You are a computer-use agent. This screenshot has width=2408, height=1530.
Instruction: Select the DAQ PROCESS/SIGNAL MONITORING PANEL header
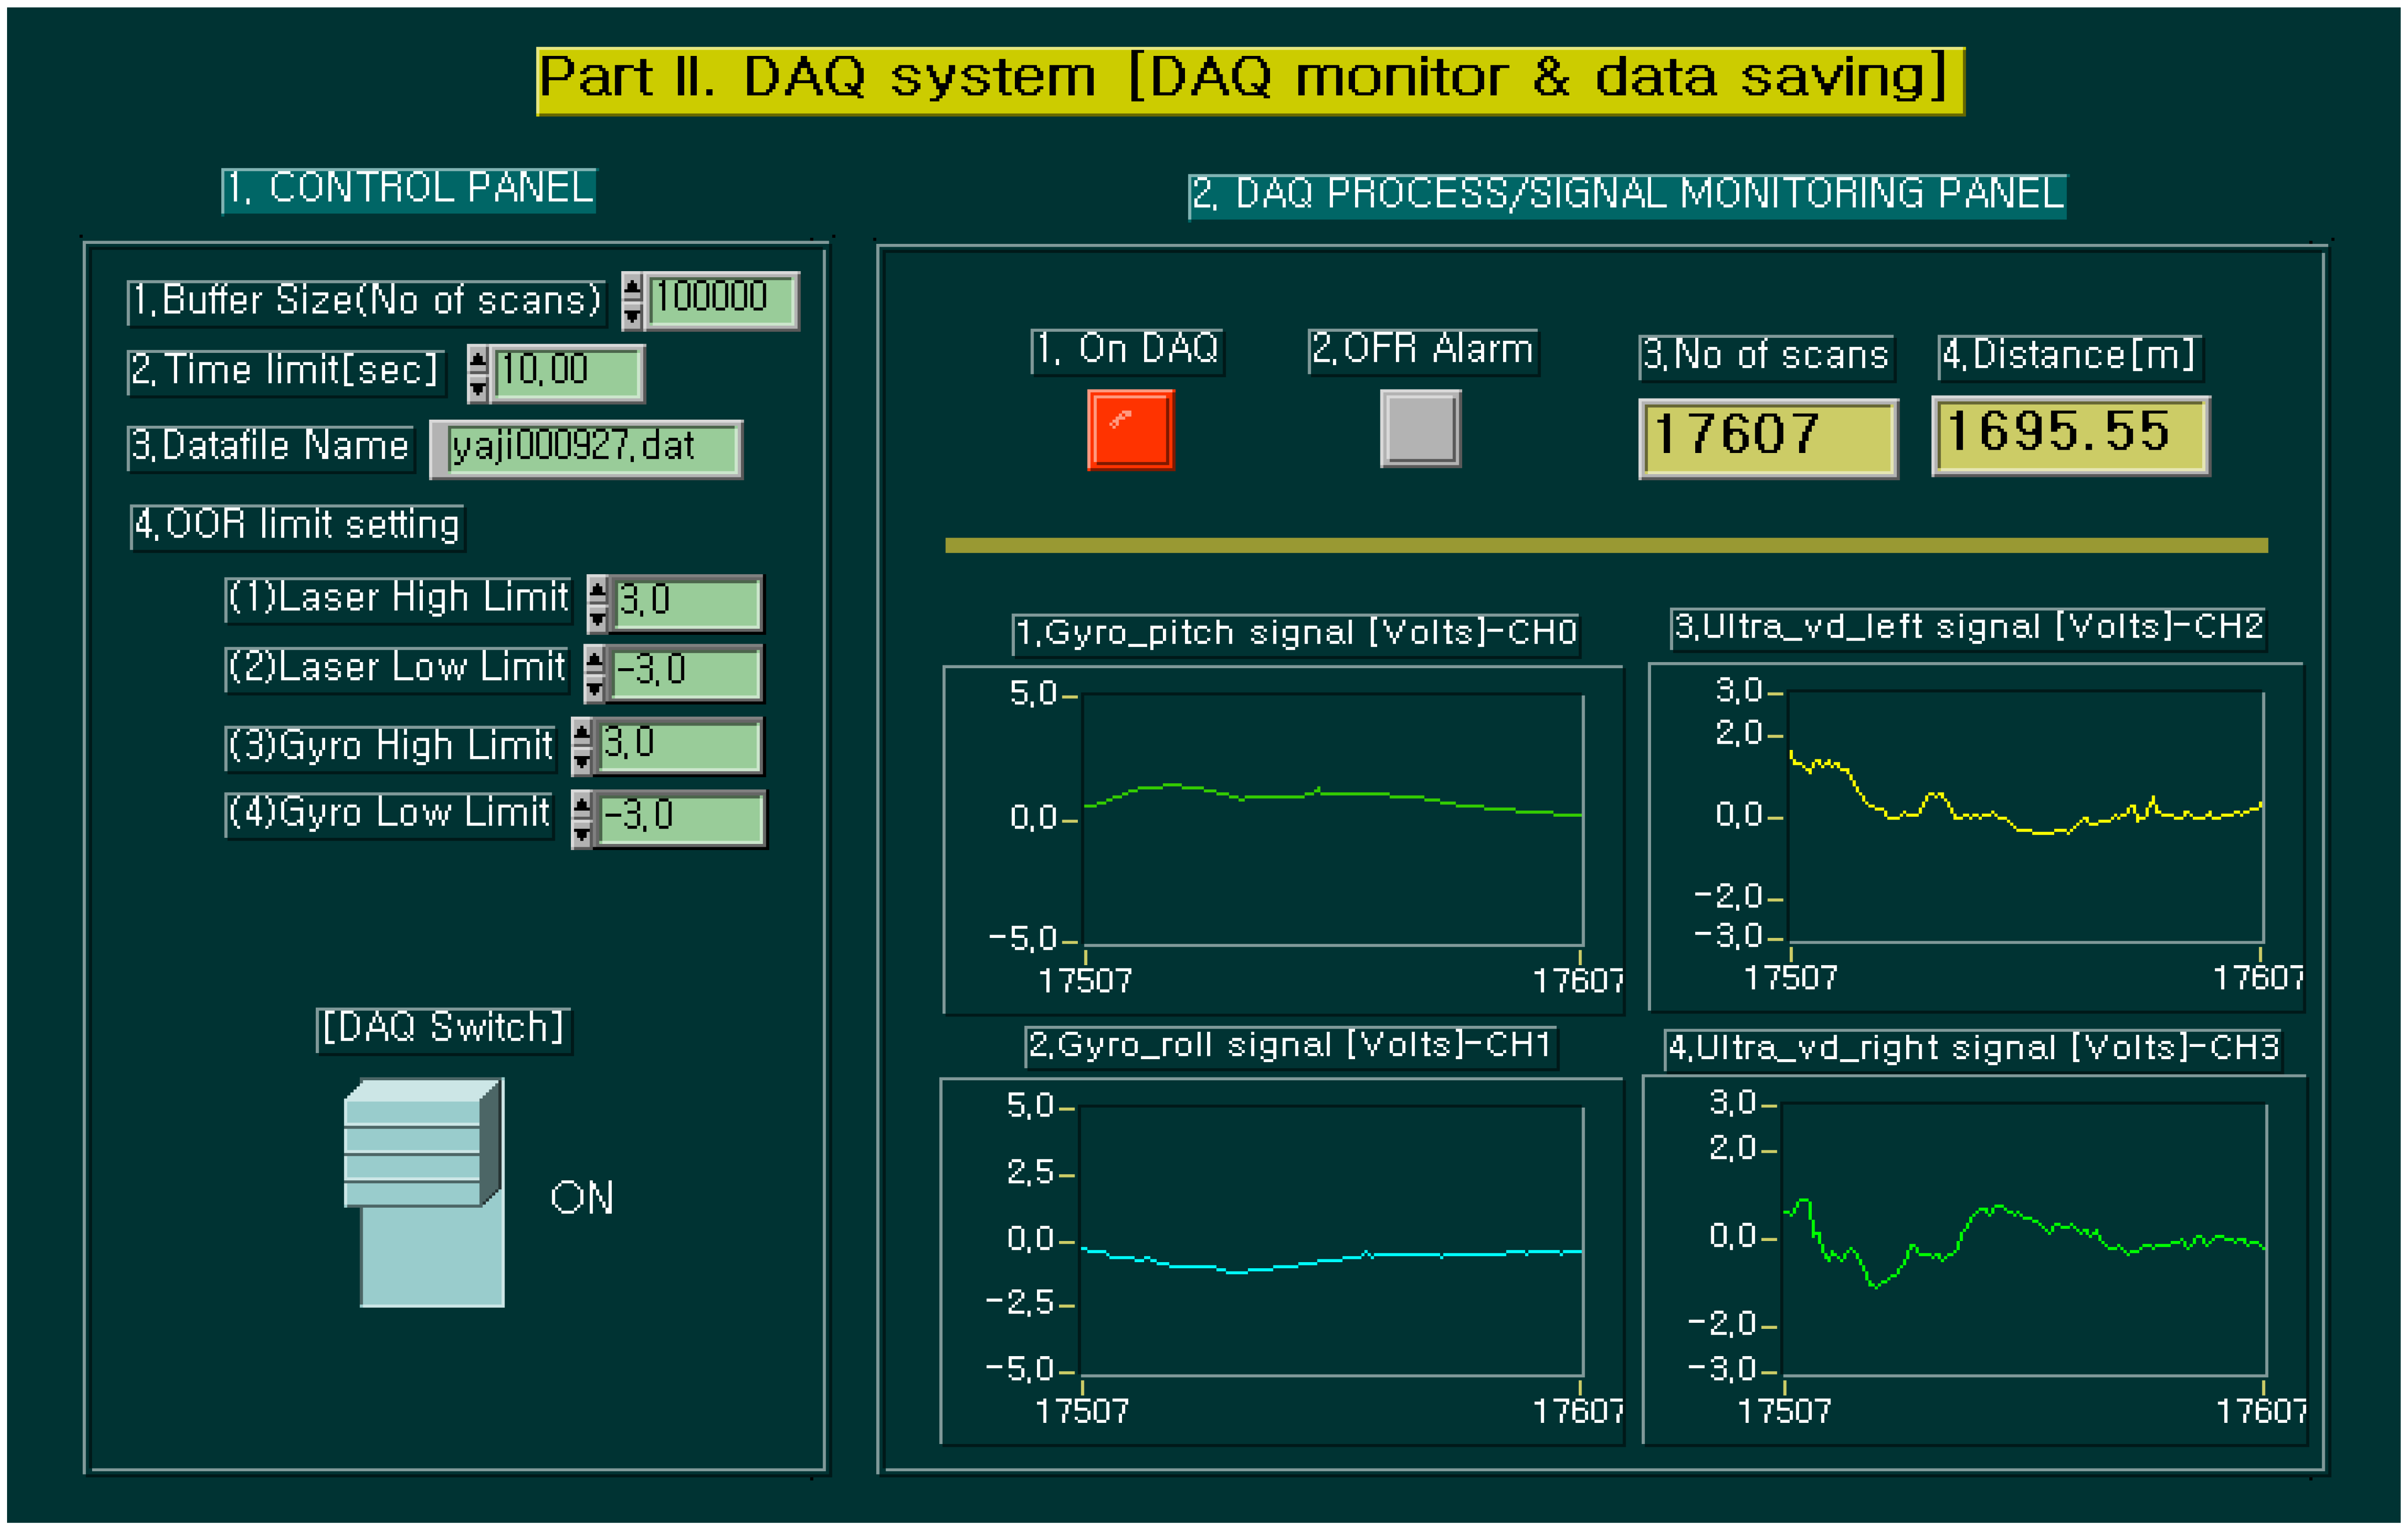tap(1628, 196)
